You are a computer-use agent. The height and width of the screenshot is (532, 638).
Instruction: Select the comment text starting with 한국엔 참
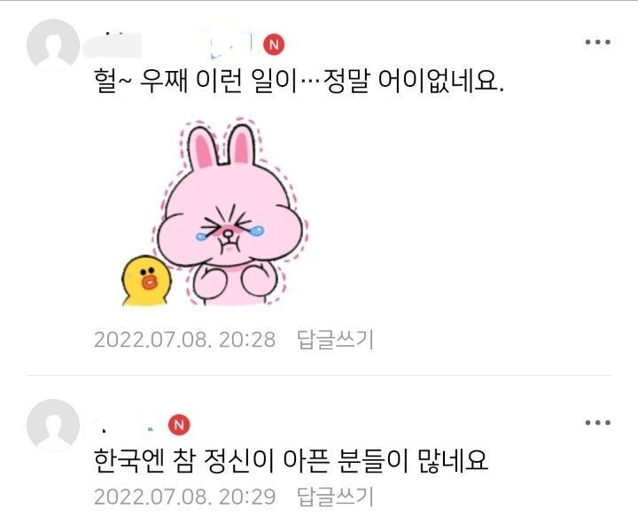coord(291,460)
